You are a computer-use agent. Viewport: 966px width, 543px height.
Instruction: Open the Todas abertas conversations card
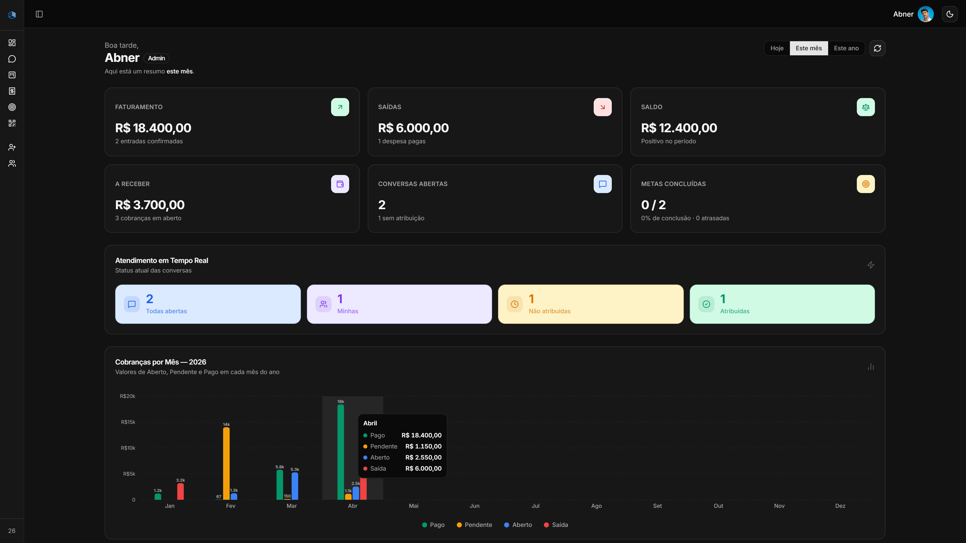[x=208, y=304]
